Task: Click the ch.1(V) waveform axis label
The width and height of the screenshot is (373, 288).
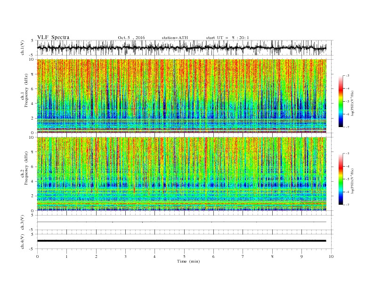Action: click(x=23, y=48)
